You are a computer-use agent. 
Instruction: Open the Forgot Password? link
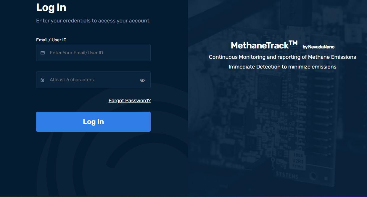tap(130, 100)
